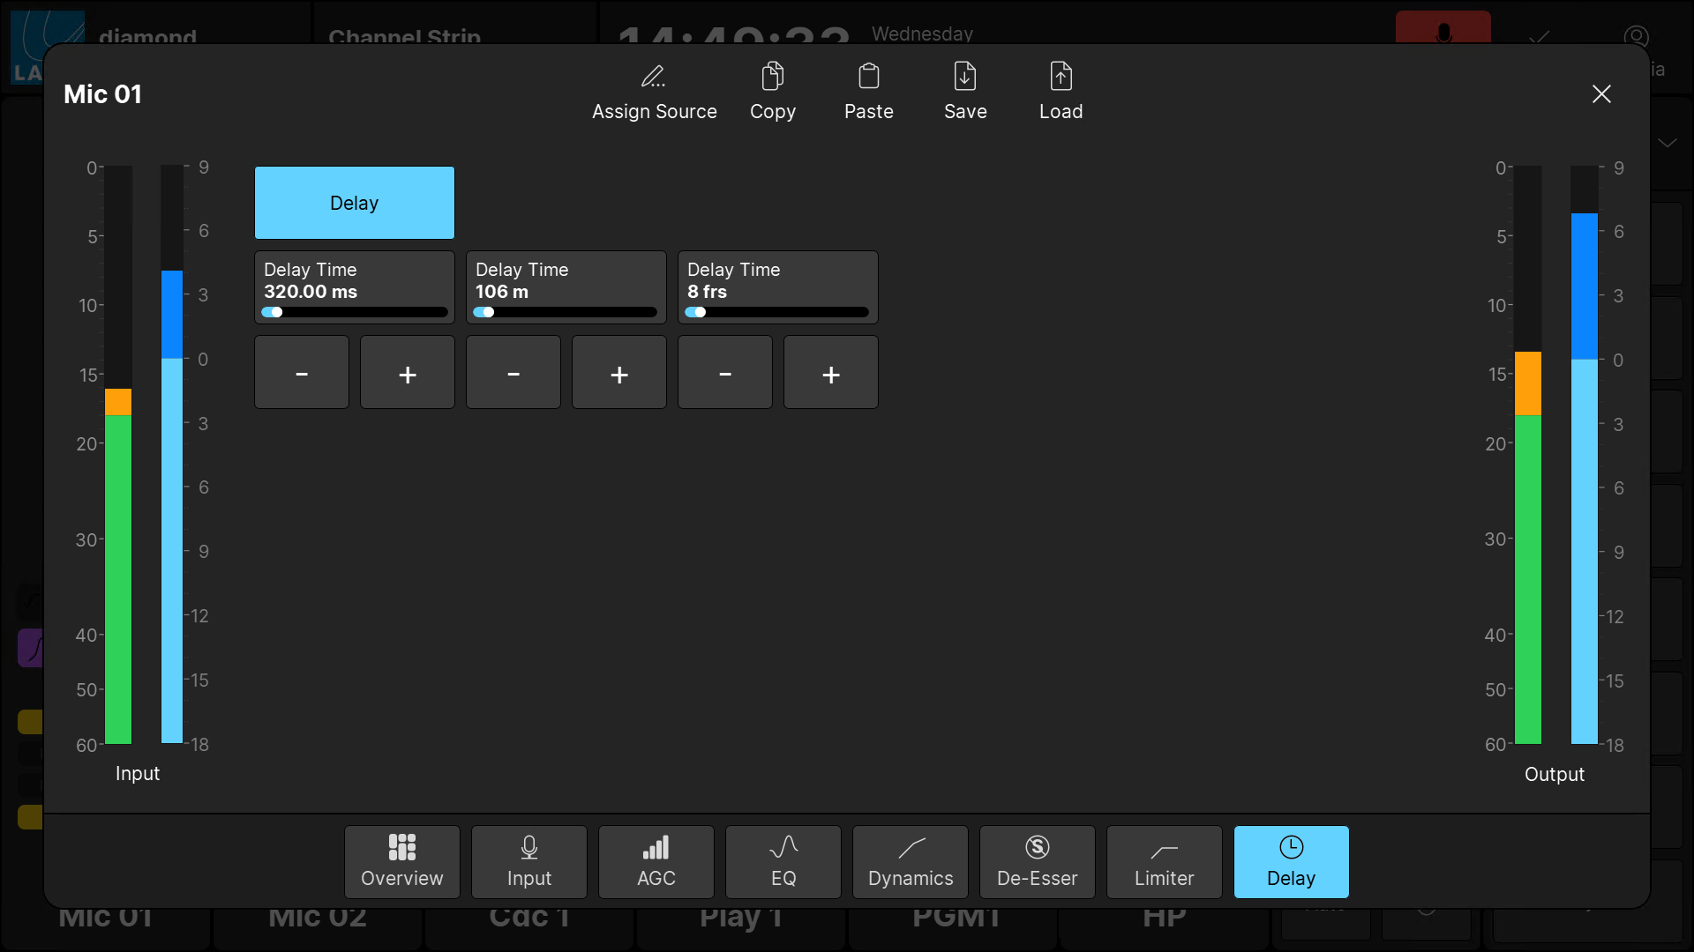
Task: Click the user profile icon in background
Action: (x=1637, y=35)
